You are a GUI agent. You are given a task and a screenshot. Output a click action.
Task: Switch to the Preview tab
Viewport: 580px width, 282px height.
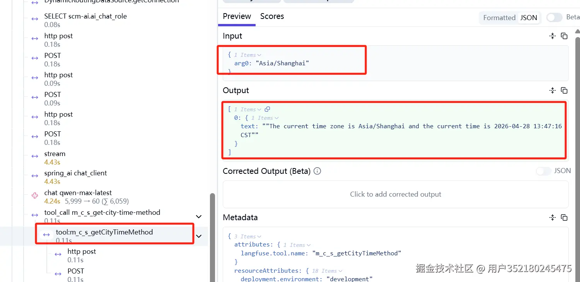pyautogui.click(x=237, y=16)
